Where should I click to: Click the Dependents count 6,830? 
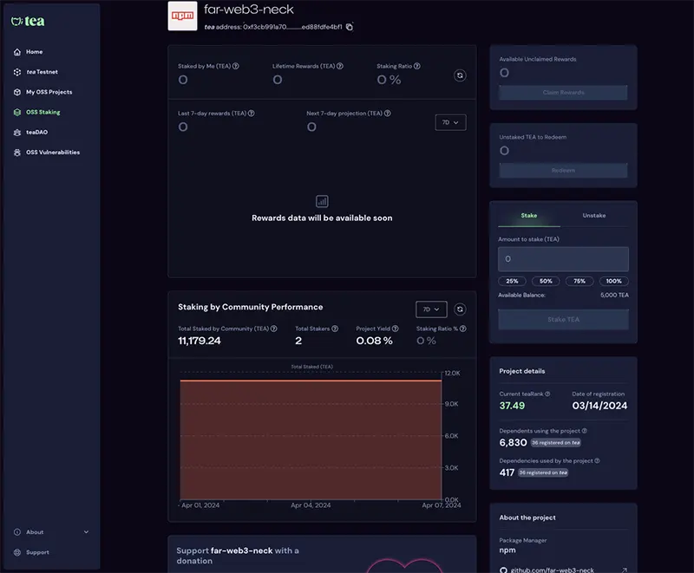(513, 443)
